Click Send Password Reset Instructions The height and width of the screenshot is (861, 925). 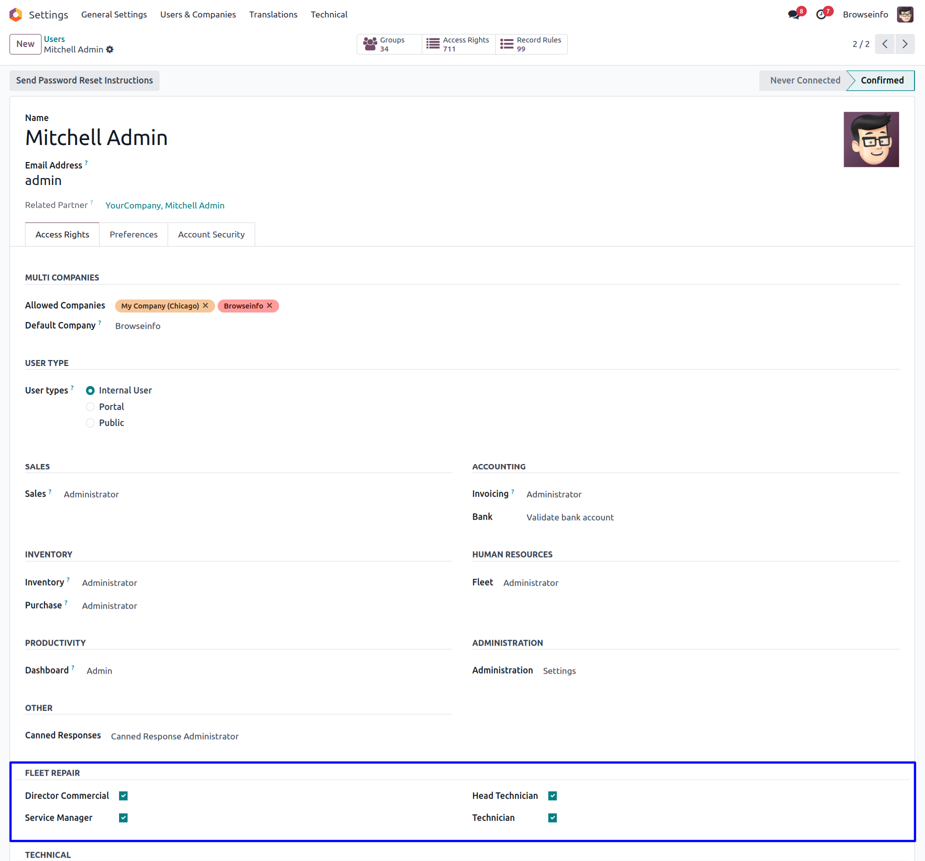85,80
